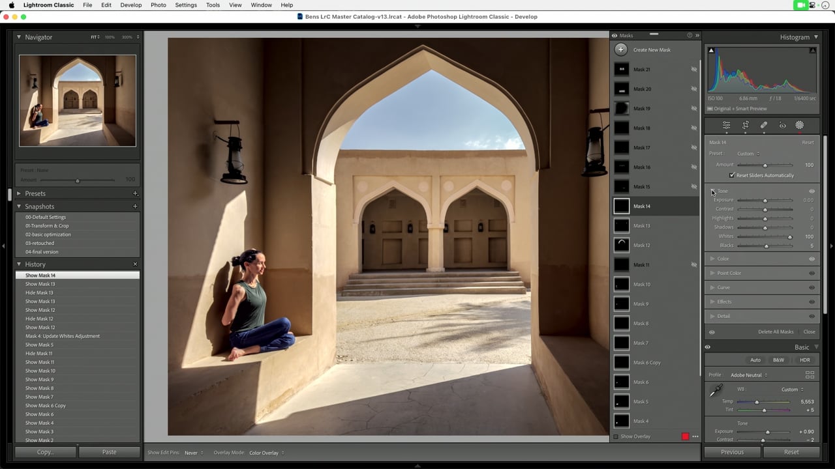Click the Create New Mask plus icon
Screen dimensions: 835x469
[621, 50]
